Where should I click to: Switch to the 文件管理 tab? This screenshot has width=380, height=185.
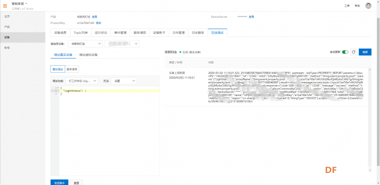179,33
